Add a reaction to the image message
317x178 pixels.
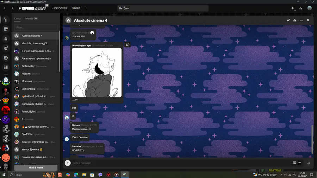click(128, 45)
